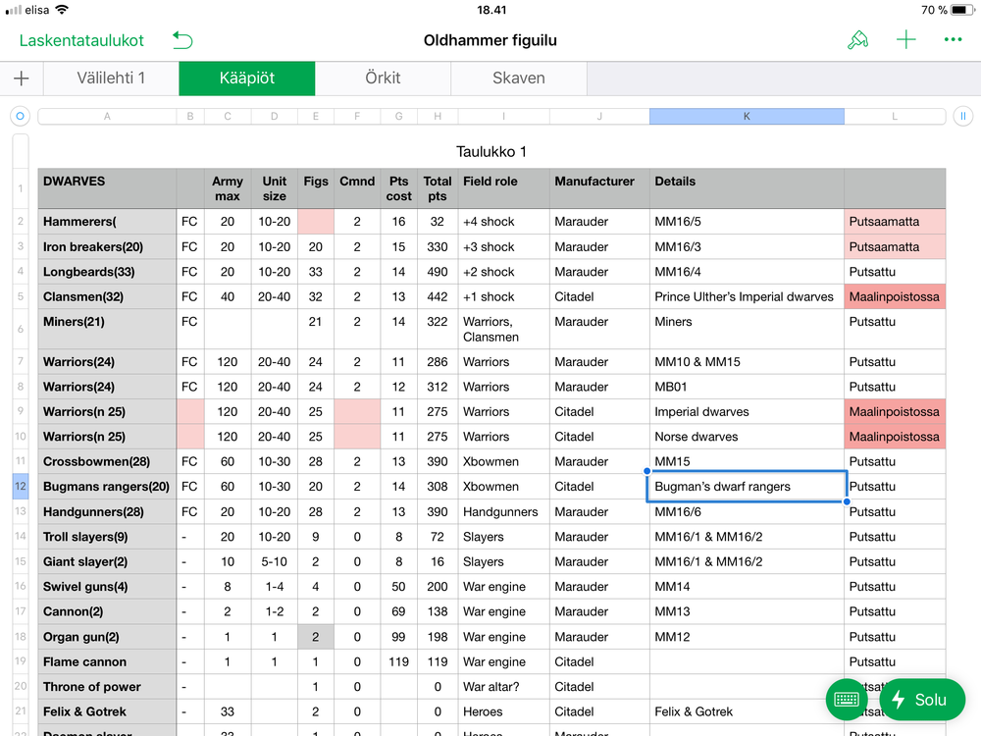This screenshot has height=736, width=981.
Task: Select the Swivel guns(4) cell
Action: 107,587
